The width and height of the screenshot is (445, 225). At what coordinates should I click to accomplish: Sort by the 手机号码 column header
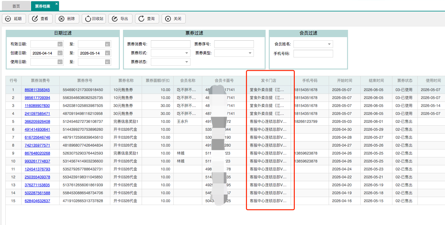pos(310,81)
